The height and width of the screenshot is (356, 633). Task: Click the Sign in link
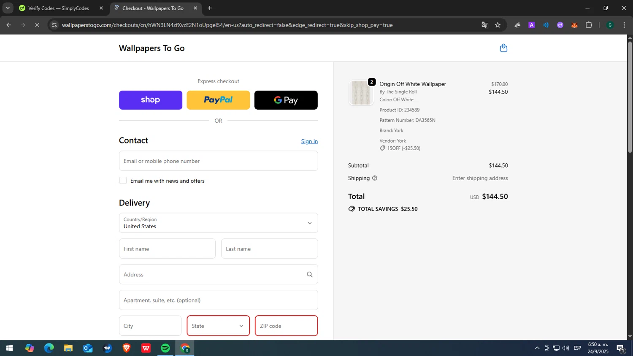pos(309,141)
